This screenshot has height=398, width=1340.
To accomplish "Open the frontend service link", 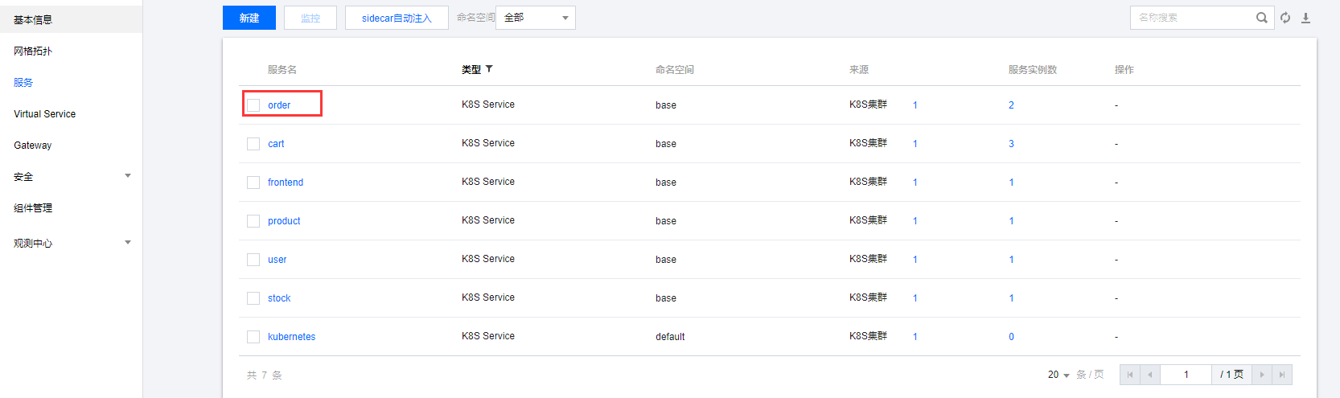I will click(286, 183).
